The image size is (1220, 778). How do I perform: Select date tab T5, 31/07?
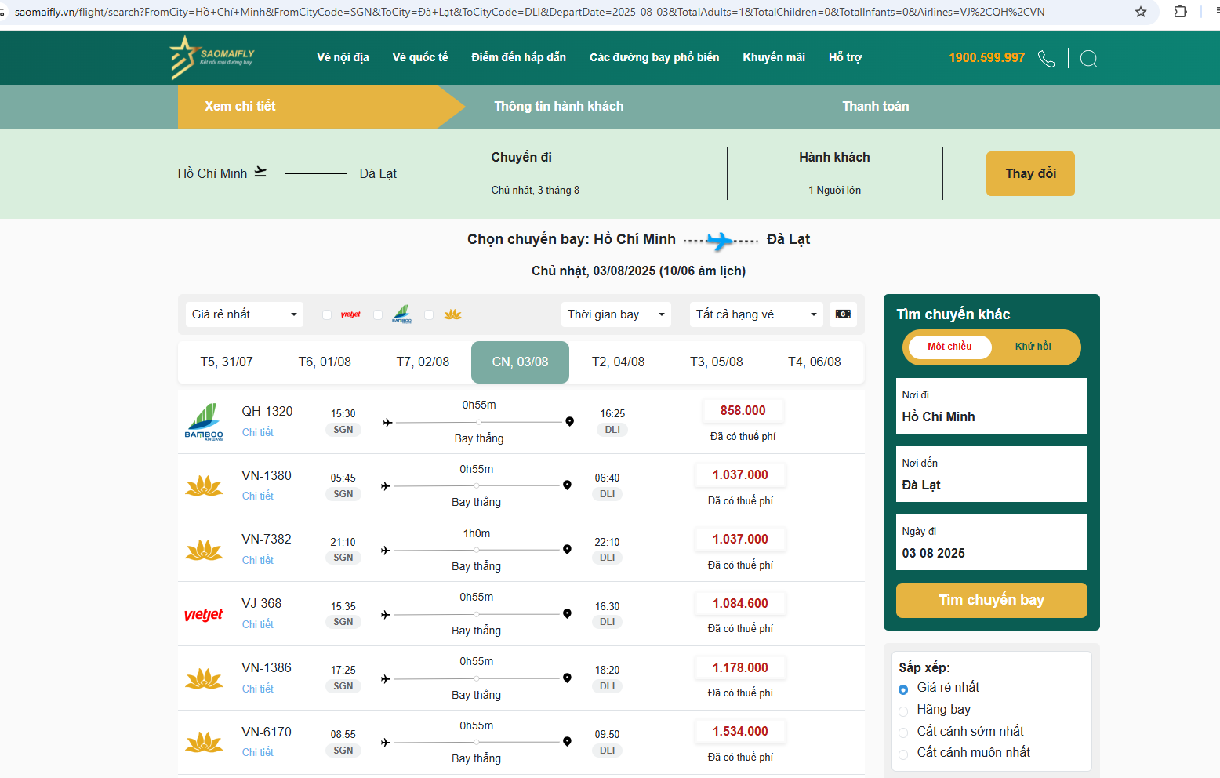tap(227, 362)
